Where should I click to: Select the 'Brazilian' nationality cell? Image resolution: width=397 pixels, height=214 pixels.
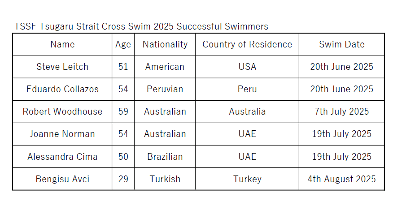point(165,157)
